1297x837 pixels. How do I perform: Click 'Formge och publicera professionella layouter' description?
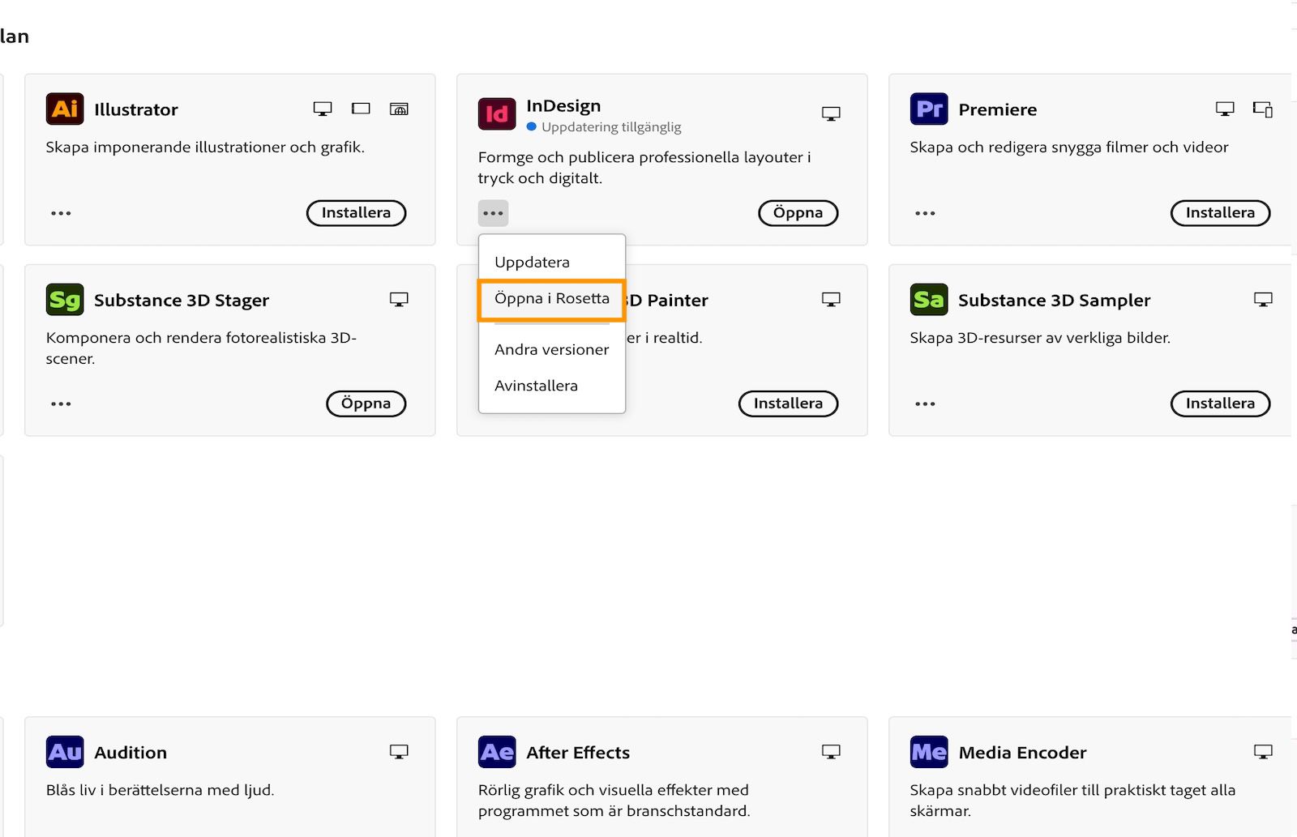tap(644, 168)
